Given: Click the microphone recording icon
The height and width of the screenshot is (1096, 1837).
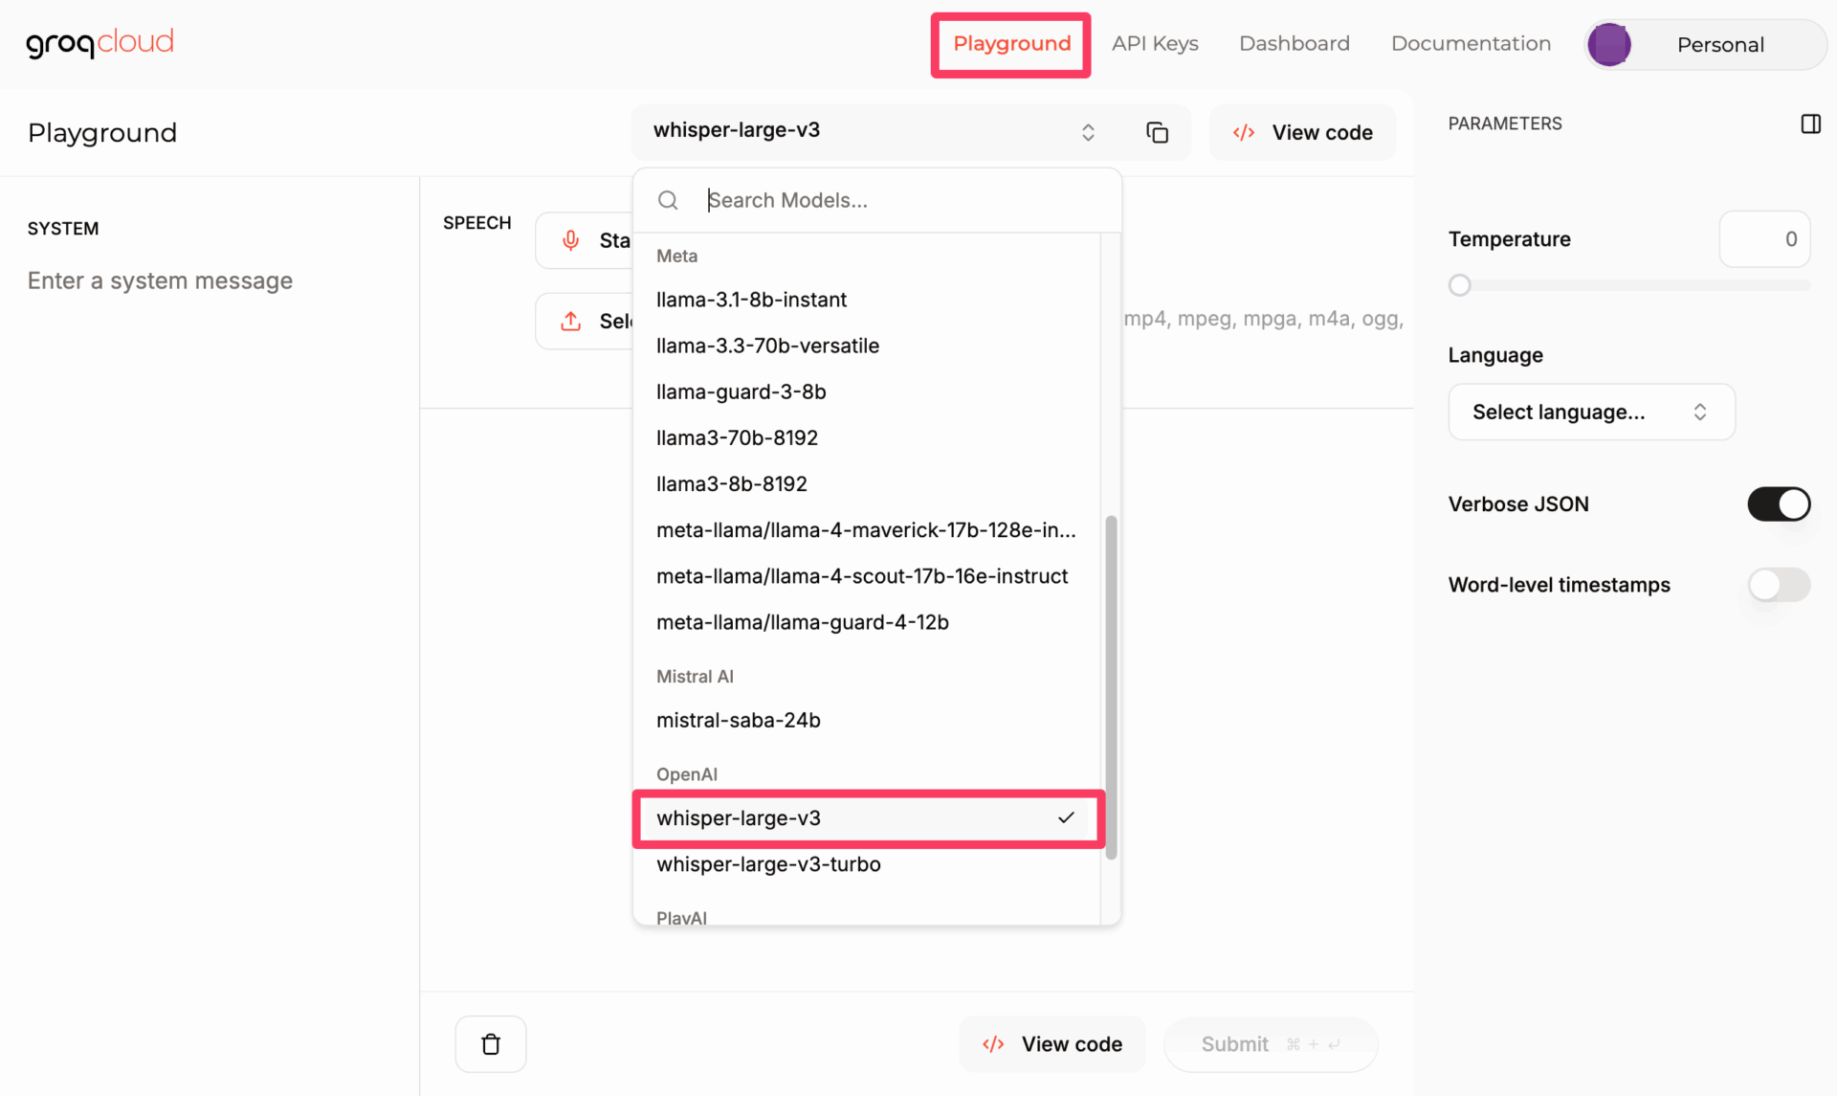Looking at the screenshot, I should coord(571,240).
